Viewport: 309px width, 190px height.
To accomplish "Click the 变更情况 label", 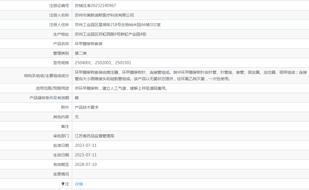I will (61, 174).
